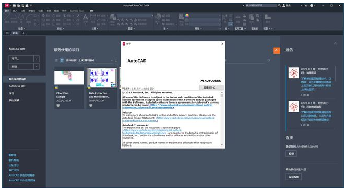The height and width of the screenshot is (190, 346).
Task: Toggle sort direction arrow for recent files
Action: 116,60
